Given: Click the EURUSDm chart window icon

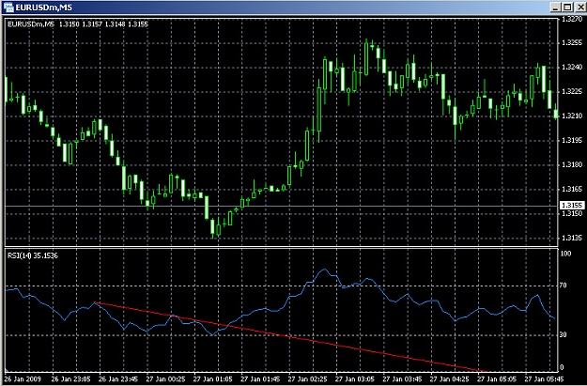Looking at the screenshot, I should (x=8, y=8).
